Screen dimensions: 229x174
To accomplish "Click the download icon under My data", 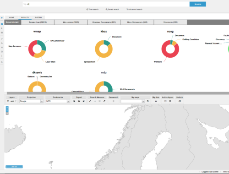I will click(156, 101).
